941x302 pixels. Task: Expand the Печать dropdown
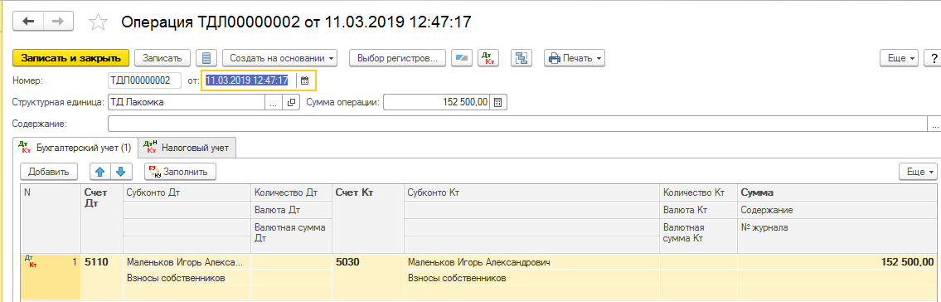click(575, 58)
